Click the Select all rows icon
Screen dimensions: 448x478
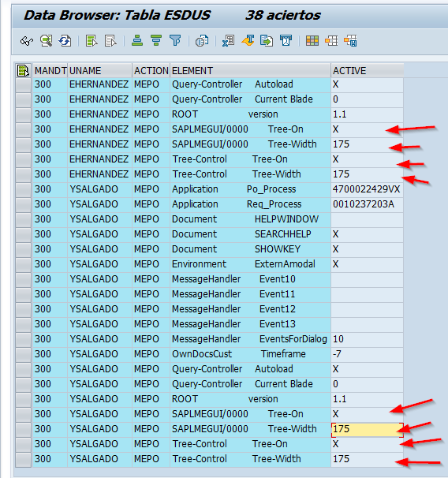tap(91, 40)
